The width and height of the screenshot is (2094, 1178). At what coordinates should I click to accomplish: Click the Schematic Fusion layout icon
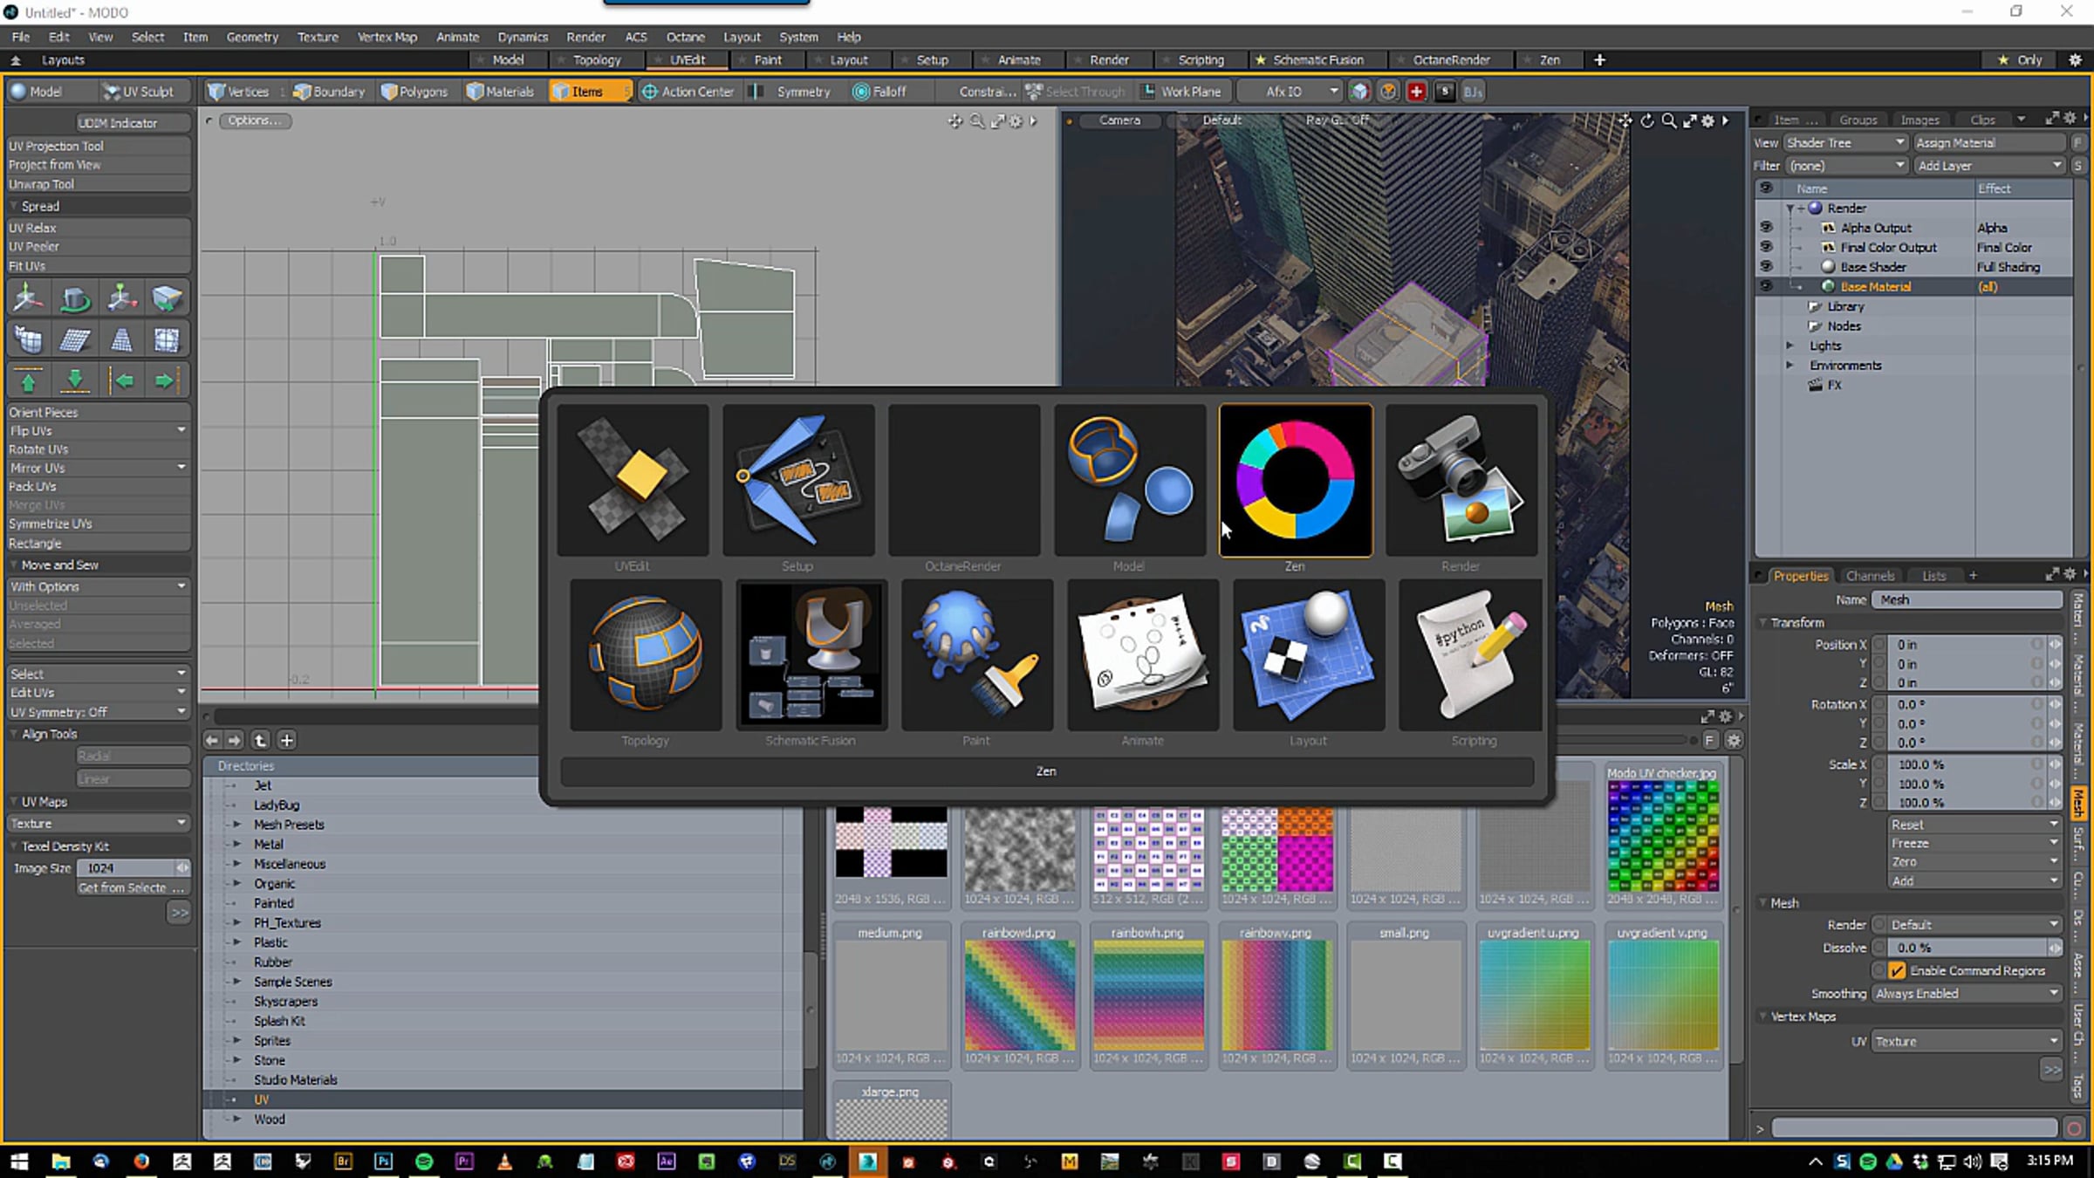pyautogui.click(x=811, y=654)
